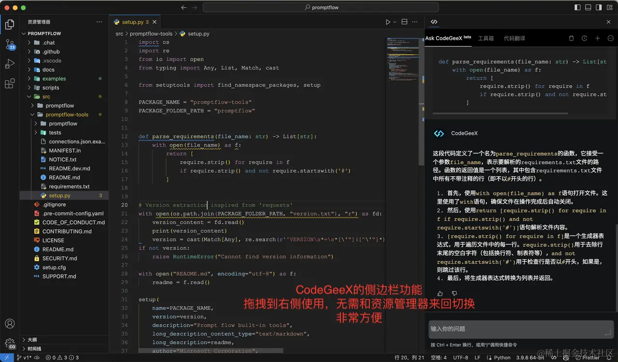Open CodeGeeX more options ellipsis
The width and height of the screenshot is (618, 362).
pyautogui.click(x=610, y=38)
